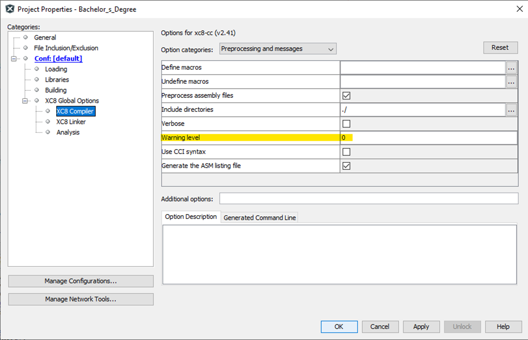This screenshot has width=528, height=340.
Task: Click the Reset button
Action: coord(500,48)
